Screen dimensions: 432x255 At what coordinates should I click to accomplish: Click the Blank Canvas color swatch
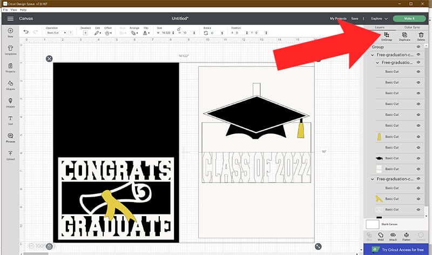click(372, 224)
